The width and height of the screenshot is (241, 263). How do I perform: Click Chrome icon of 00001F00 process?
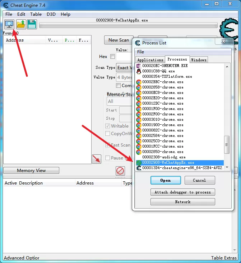139,109
